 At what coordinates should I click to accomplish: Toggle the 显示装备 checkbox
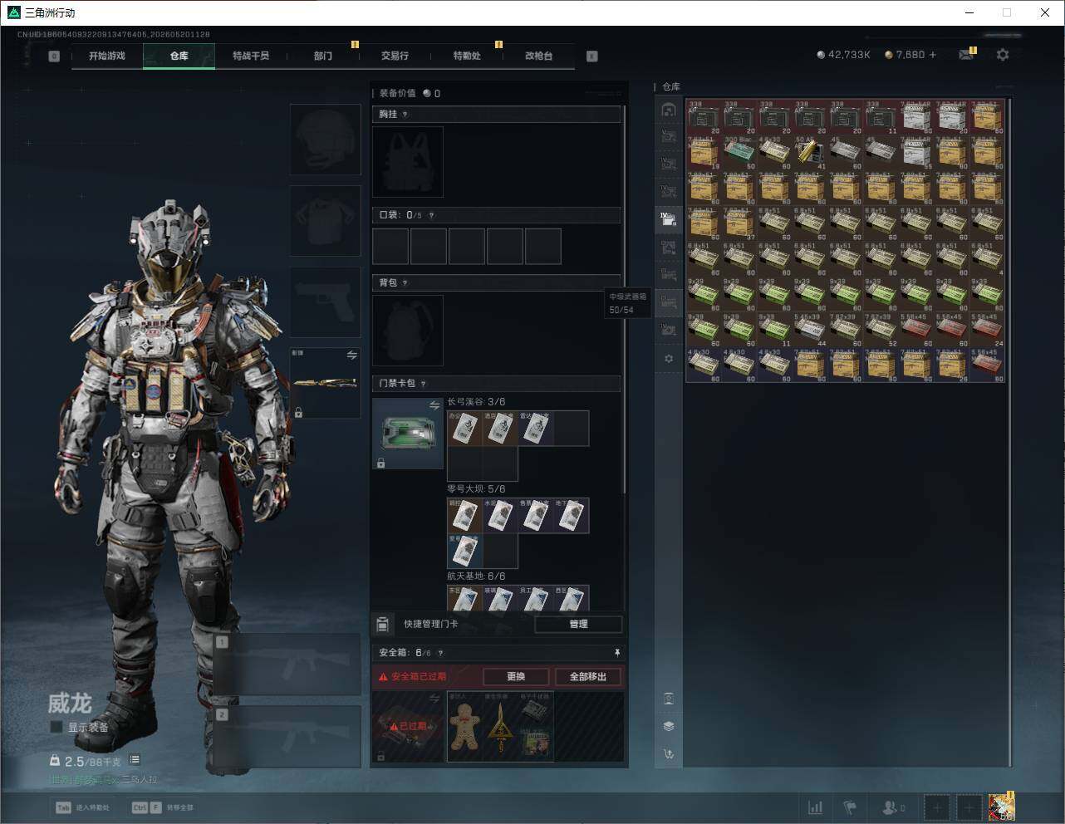[56, 727]
